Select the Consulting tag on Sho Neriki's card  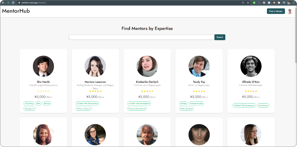[29, 103]
